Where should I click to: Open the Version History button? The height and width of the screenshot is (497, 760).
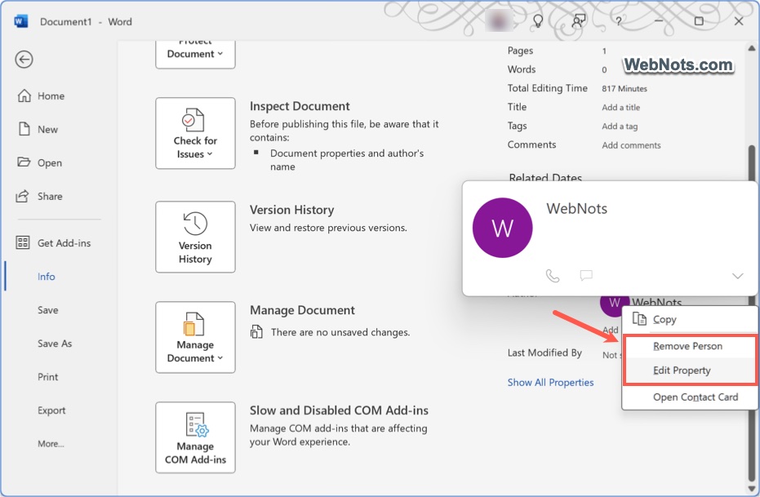click(x=195, y=237)
